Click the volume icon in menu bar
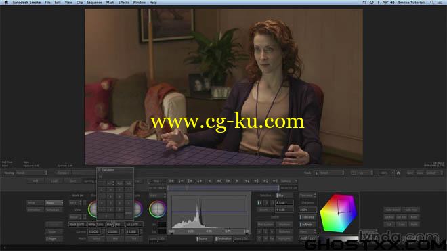The width and height of the screenshot is (447, 251). pyautogui.click(x=392, y=2)
